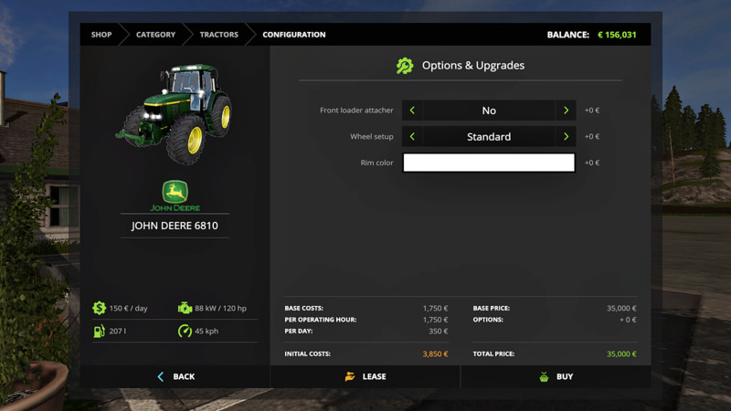Image resolution: width=731 pixels, height=411 pixels.
Task: Open Category breadcrumb item
Action: coord(155,35)
